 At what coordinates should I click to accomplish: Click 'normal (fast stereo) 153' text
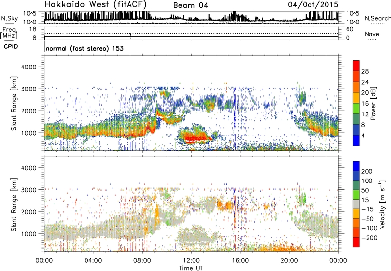click(x=85, y=48)
